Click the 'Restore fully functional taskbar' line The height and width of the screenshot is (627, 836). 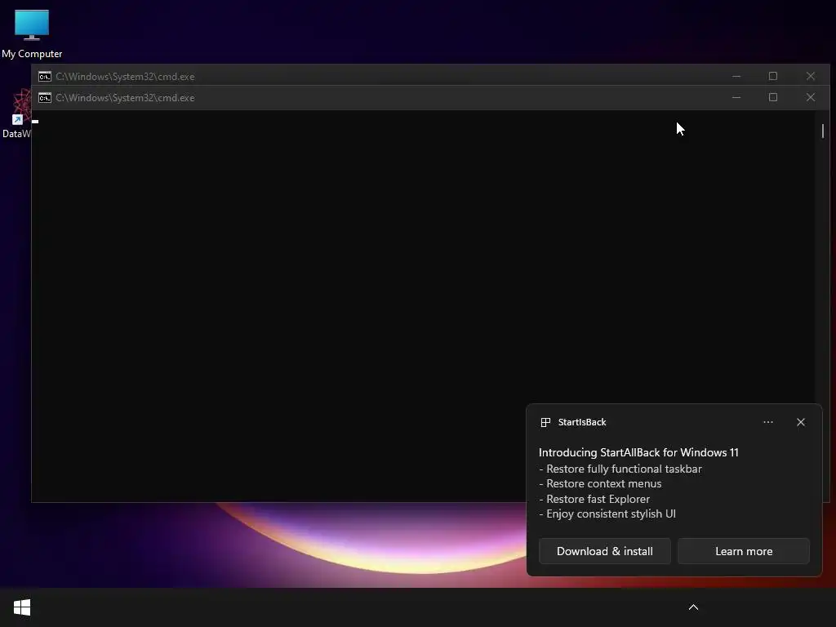[x=620, y=469]
